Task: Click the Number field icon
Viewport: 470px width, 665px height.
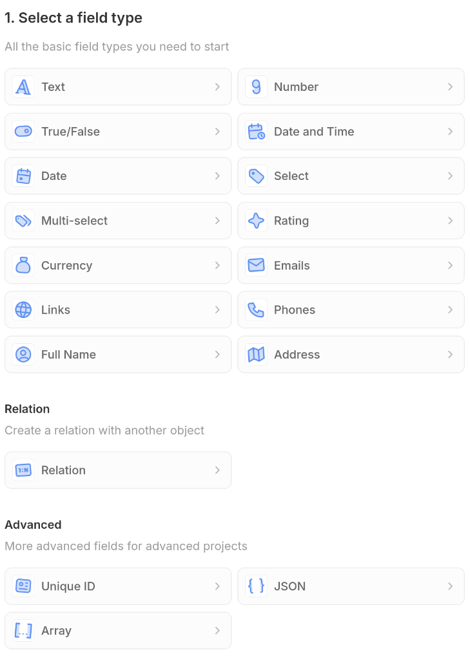Action: click(x=256, y=86)
